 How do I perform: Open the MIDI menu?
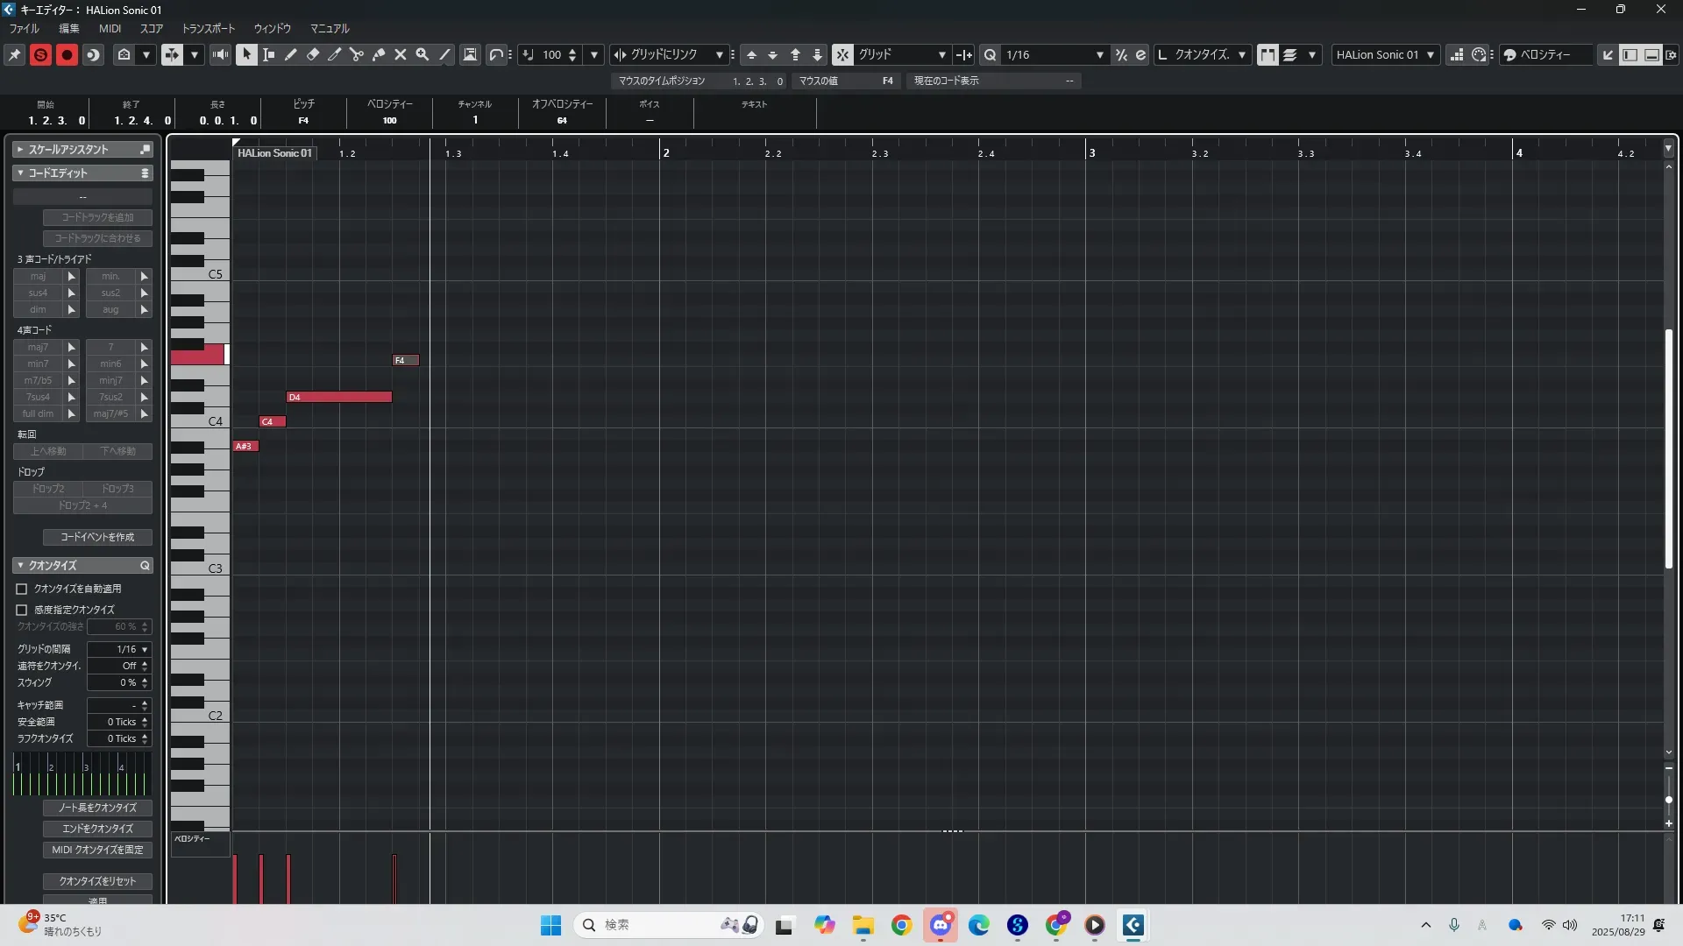point(110,28)
